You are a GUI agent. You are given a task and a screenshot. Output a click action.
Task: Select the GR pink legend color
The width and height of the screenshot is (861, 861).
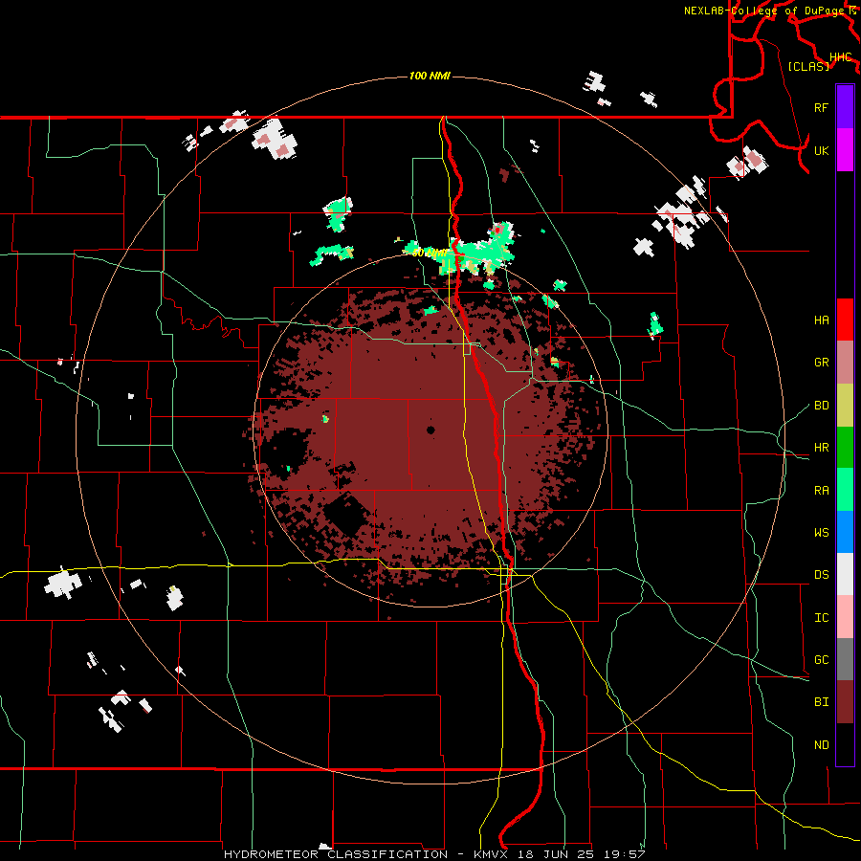[x=845, y=363]
